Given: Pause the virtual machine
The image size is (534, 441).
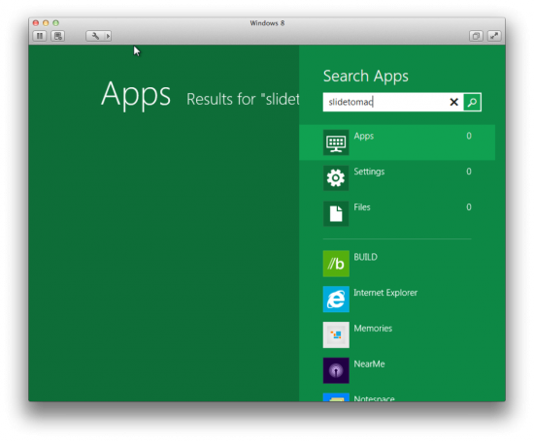Looking at the screenshot, I should [40, 36].
